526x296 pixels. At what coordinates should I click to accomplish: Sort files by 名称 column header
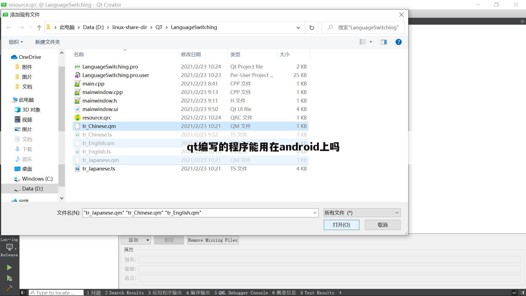coord(79,54)
